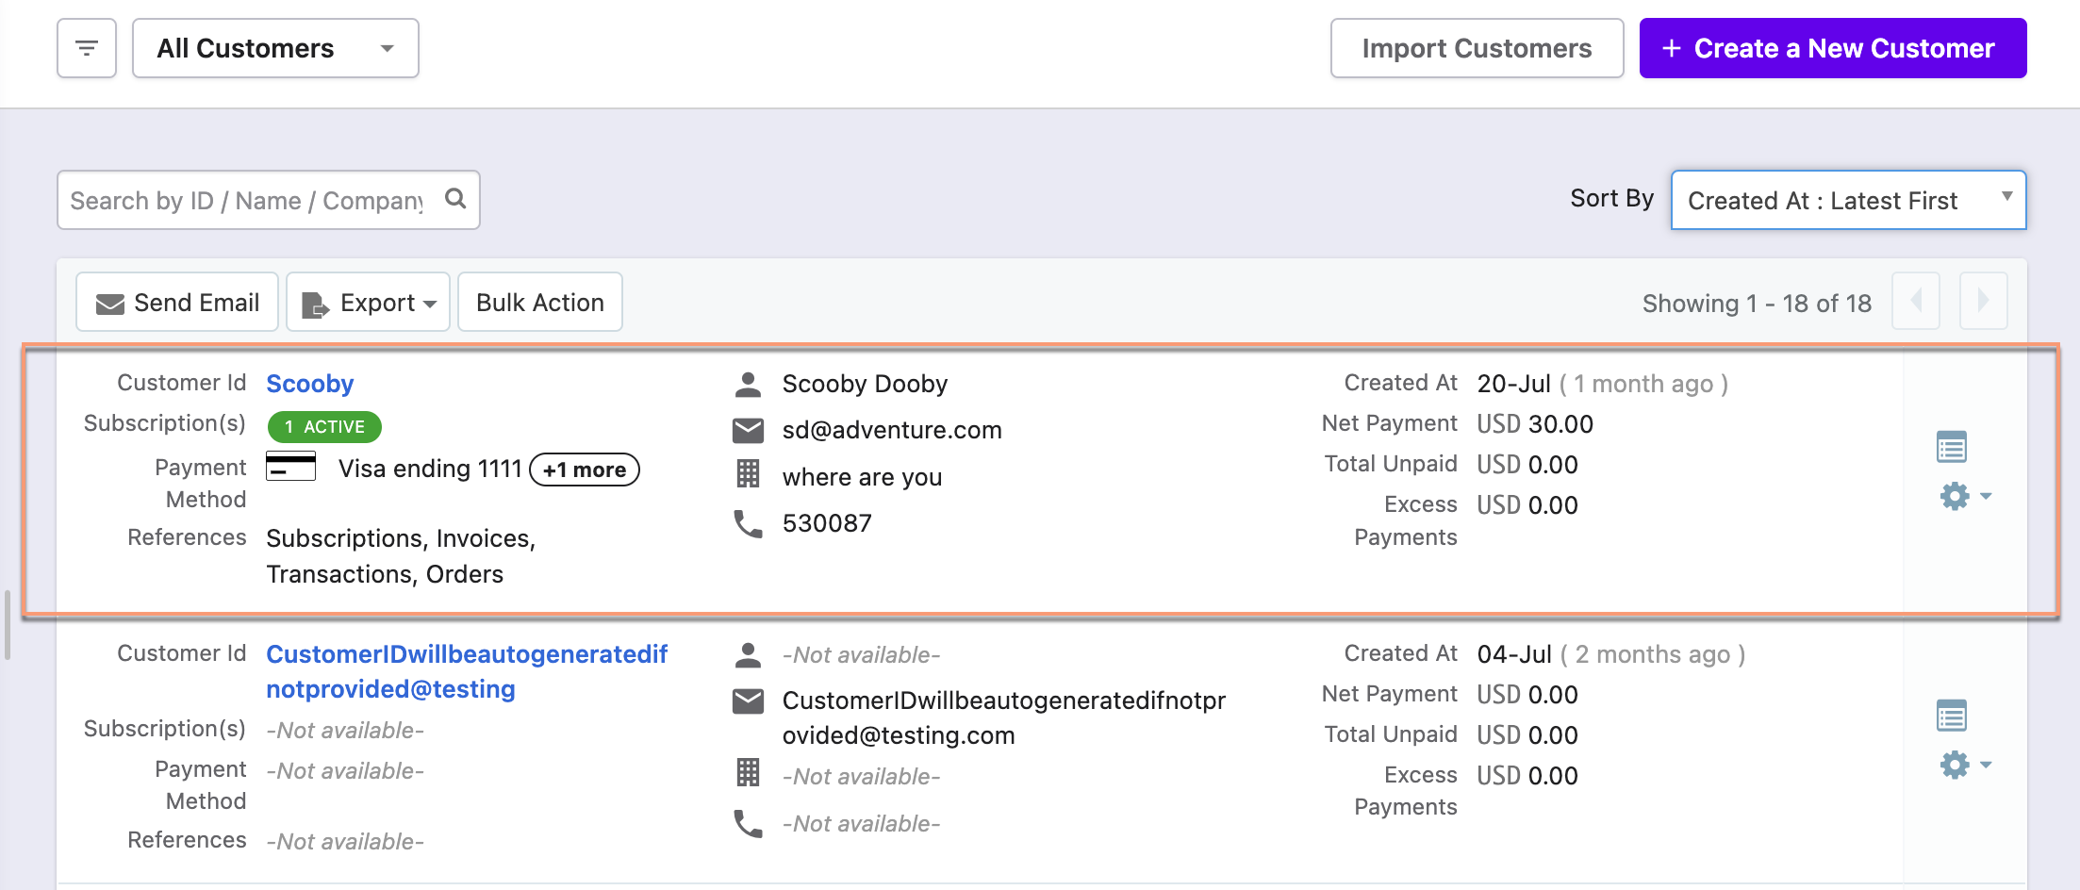Click the filter icon button

pos(87,48)
